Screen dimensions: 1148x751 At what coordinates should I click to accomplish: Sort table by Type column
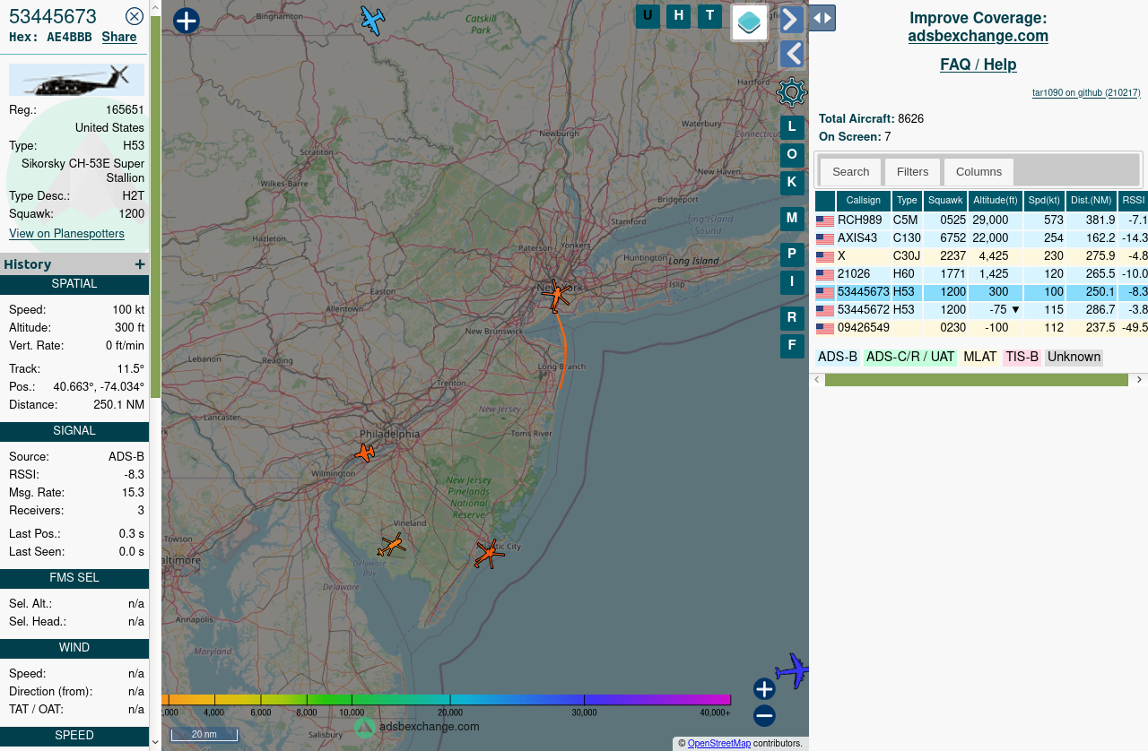[x=907, y=201]
